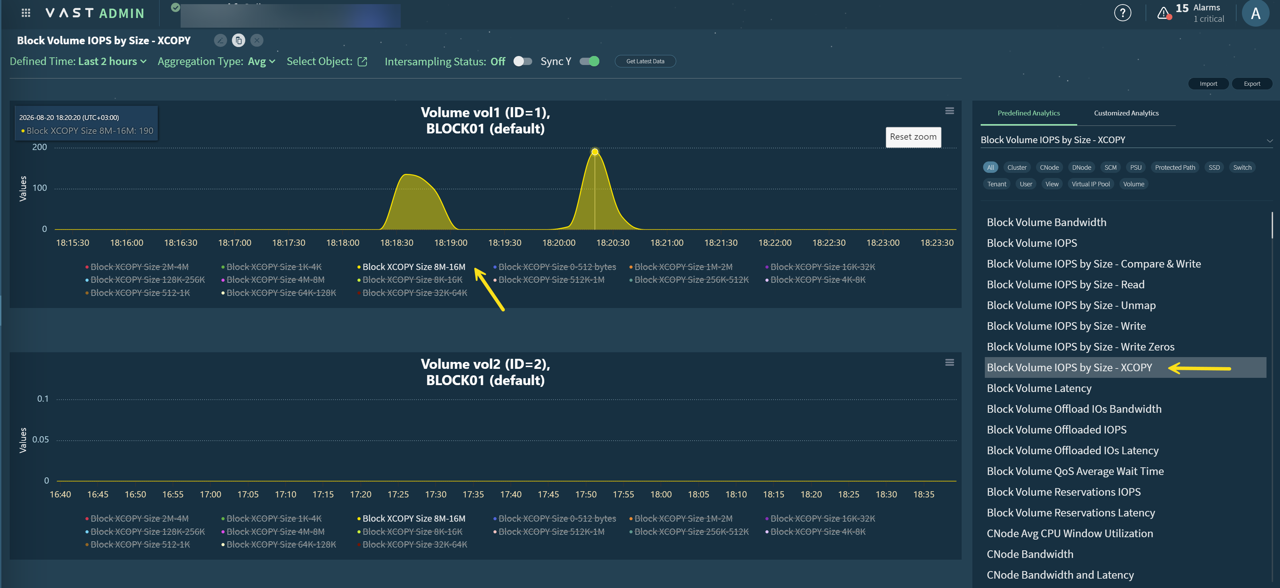Open the vol1 chart hamburger menu
The image size is (1280, 588).
pos(949,111)
